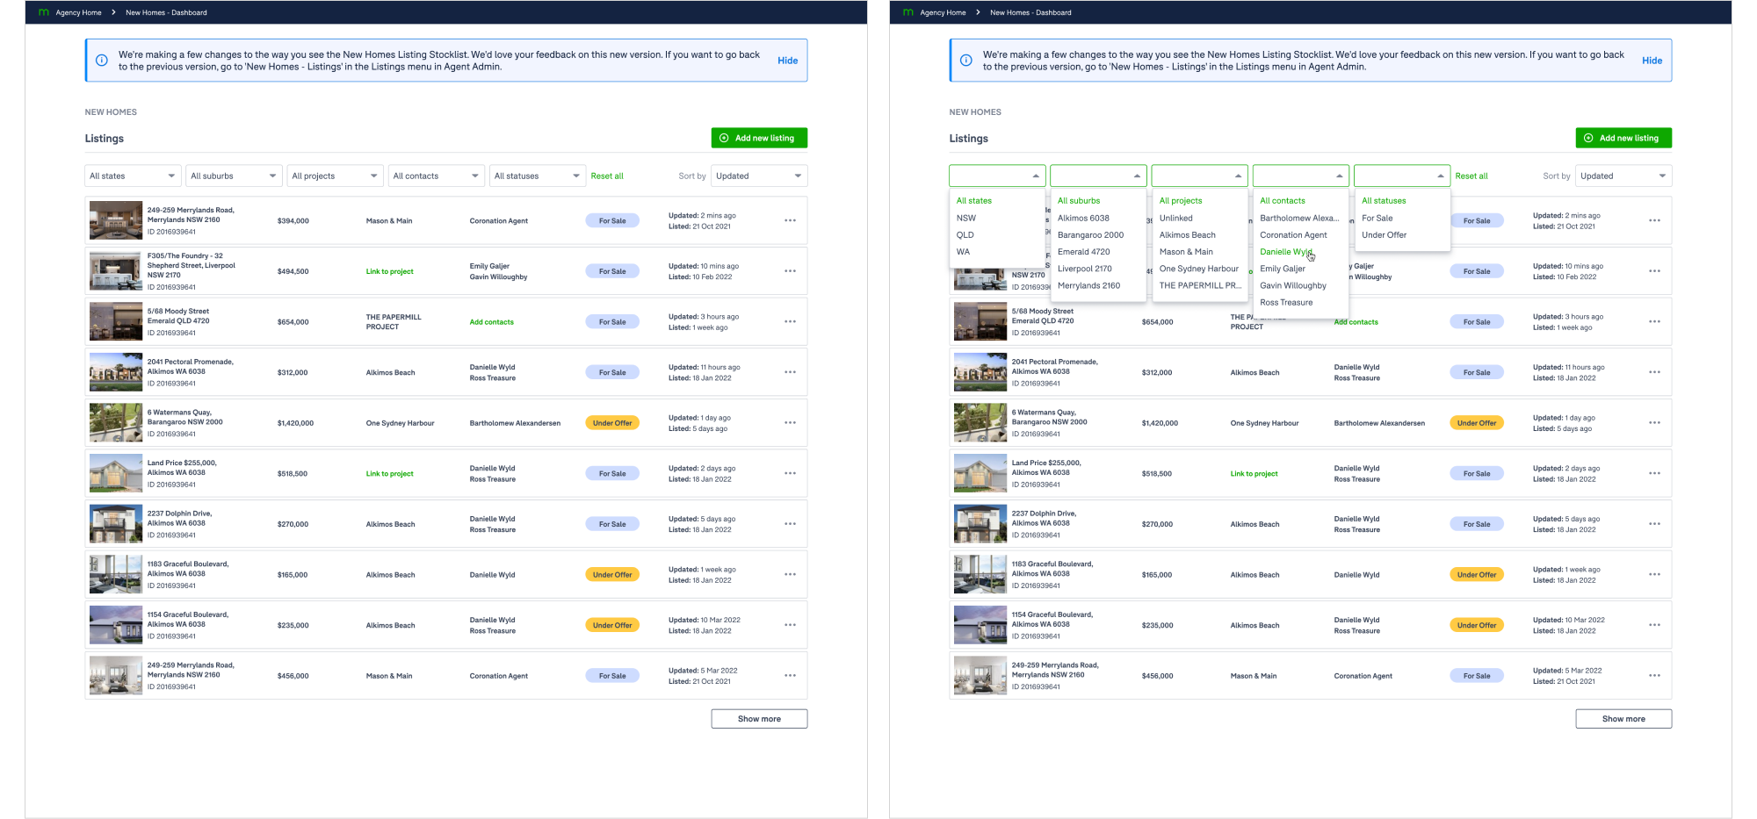Click right screen's ellipsis for 2237 Dolphin Drive
The height and width of the screenshot is (819, 1757).
click(x=1654, y=524)
